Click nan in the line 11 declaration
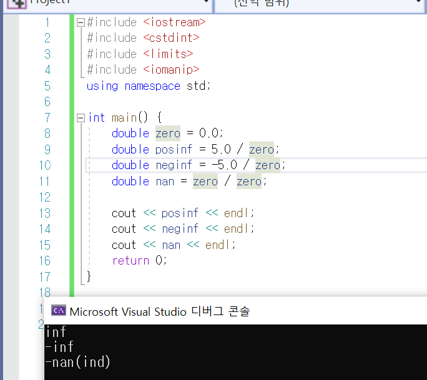The height and width of the screenshot is (380, 427). tap(165, 182)
